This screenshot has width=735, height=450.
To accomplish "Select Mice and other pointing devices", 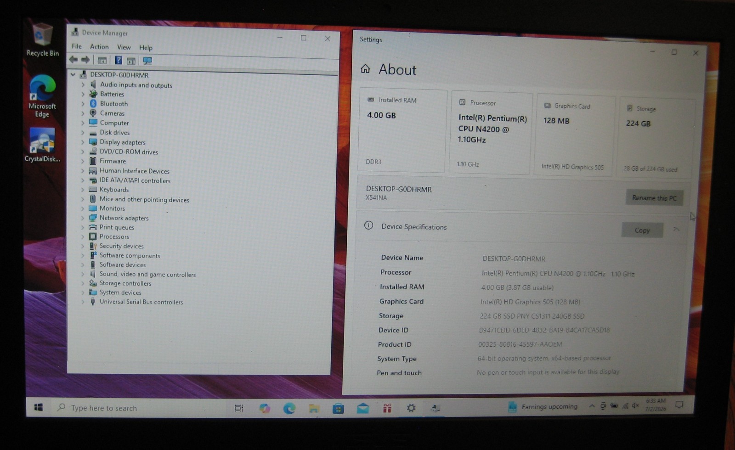I will pos(144,199).
